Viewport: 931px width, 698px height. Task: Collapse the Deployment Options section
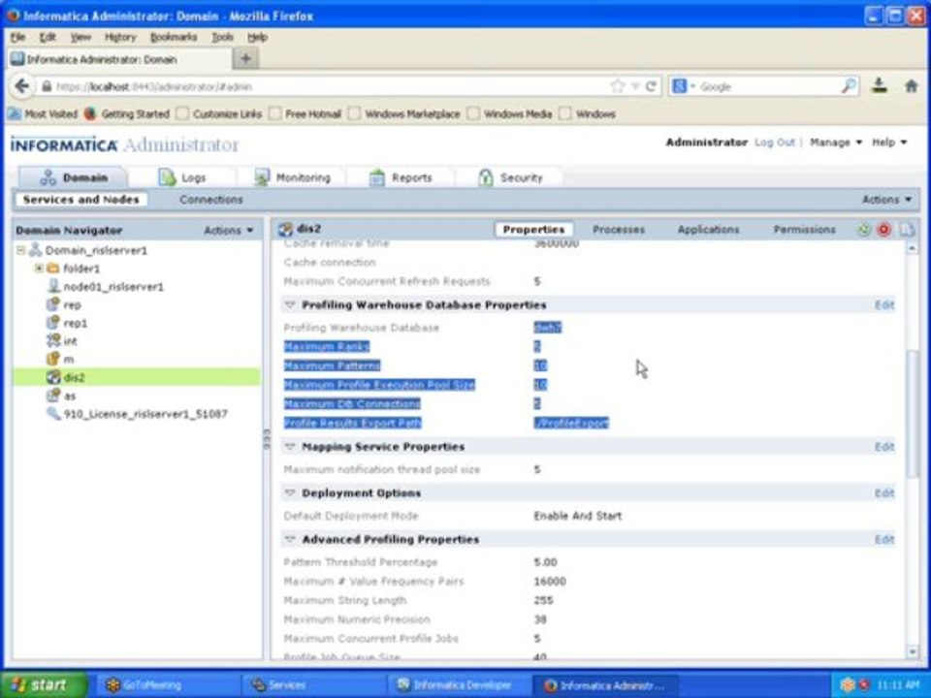(x=290, y=492)
